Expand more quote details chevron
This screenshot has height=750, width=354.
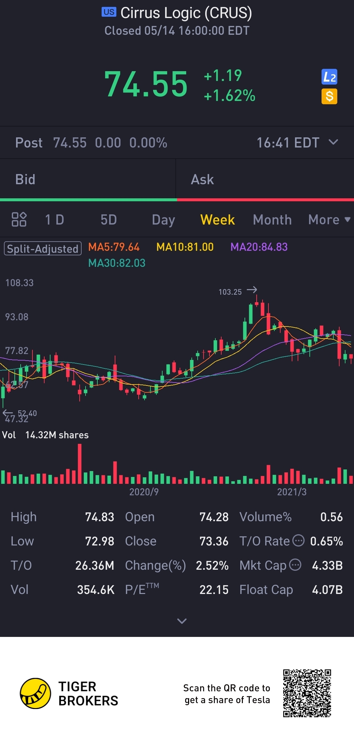[x=182, y=621]
